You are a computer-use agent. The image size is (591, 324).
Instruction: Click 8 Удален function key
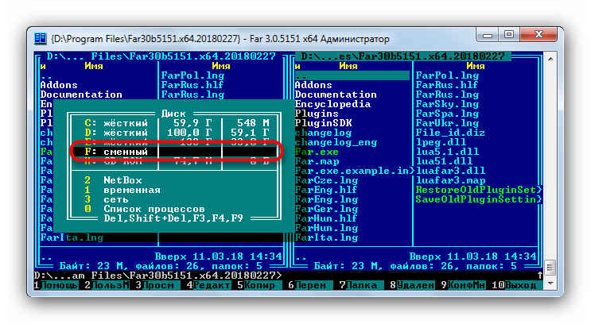click(412, 285)
